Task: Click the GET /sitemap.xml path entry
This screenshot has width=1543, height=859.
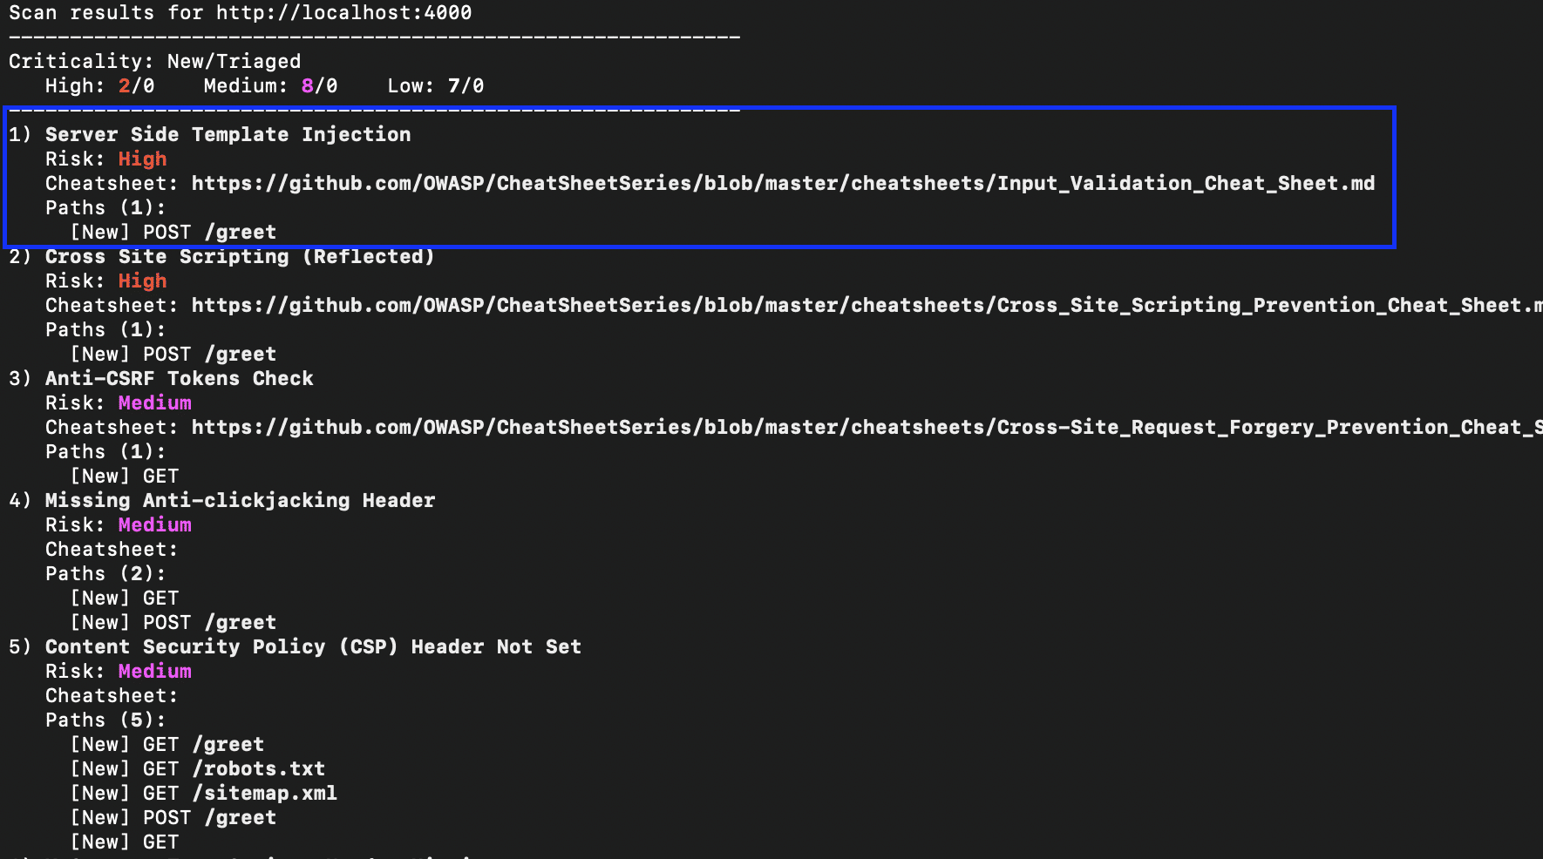Action: (204, 793)
